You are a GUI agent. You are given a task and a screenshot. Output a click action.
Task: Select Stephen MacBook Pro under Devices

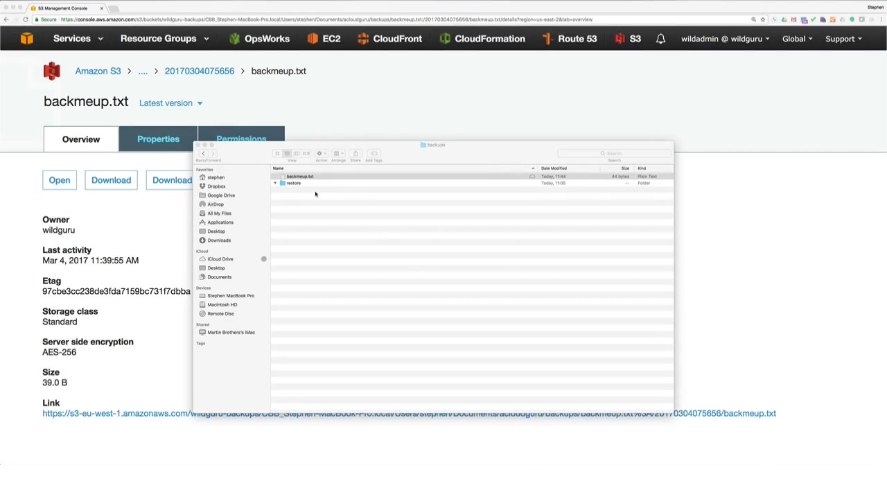[x=230, y=296]
